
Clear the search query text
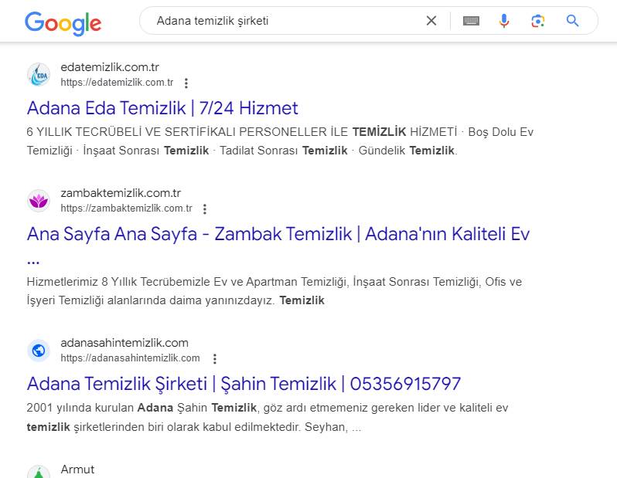click(431, 21)
